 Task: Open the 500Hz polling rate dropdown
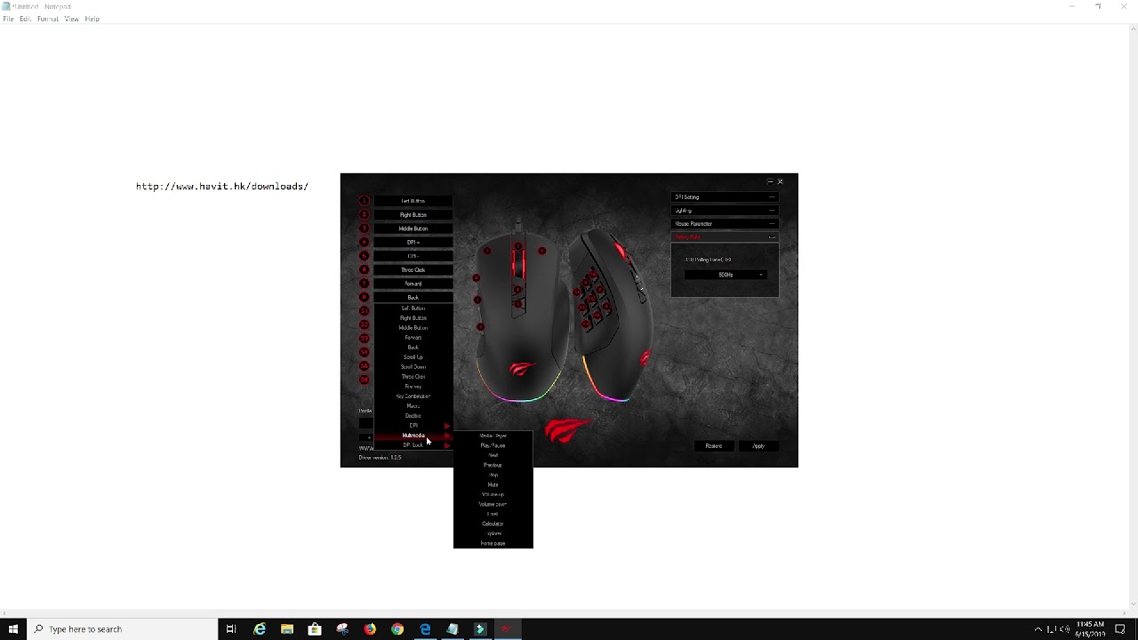(725, 275)
